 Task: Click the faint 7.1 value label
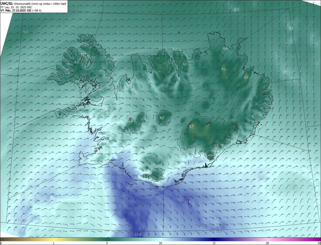tap(99, 159)
